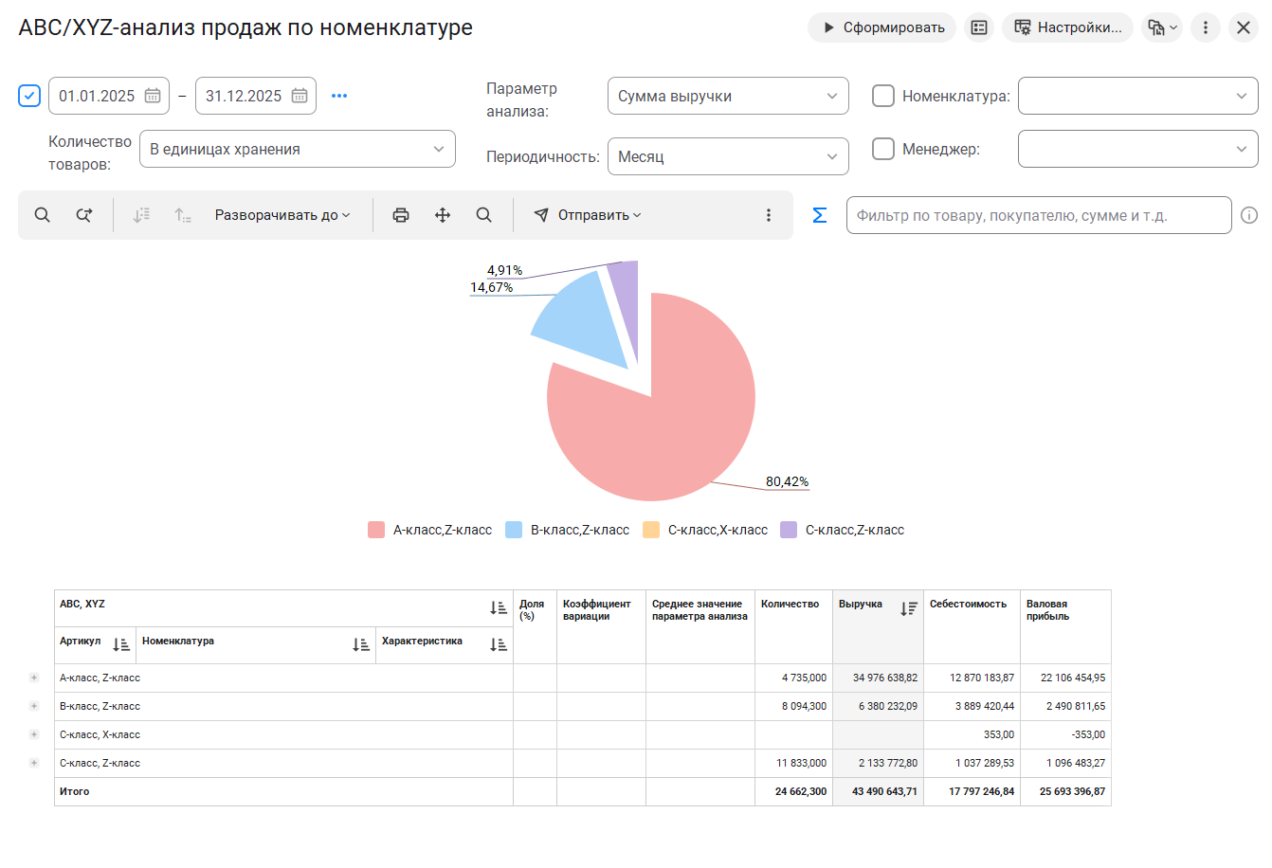Click the B-класс,Z-класс legend color swatch
This screenshot has width=1272, height=868.
[x=514, y=530]
